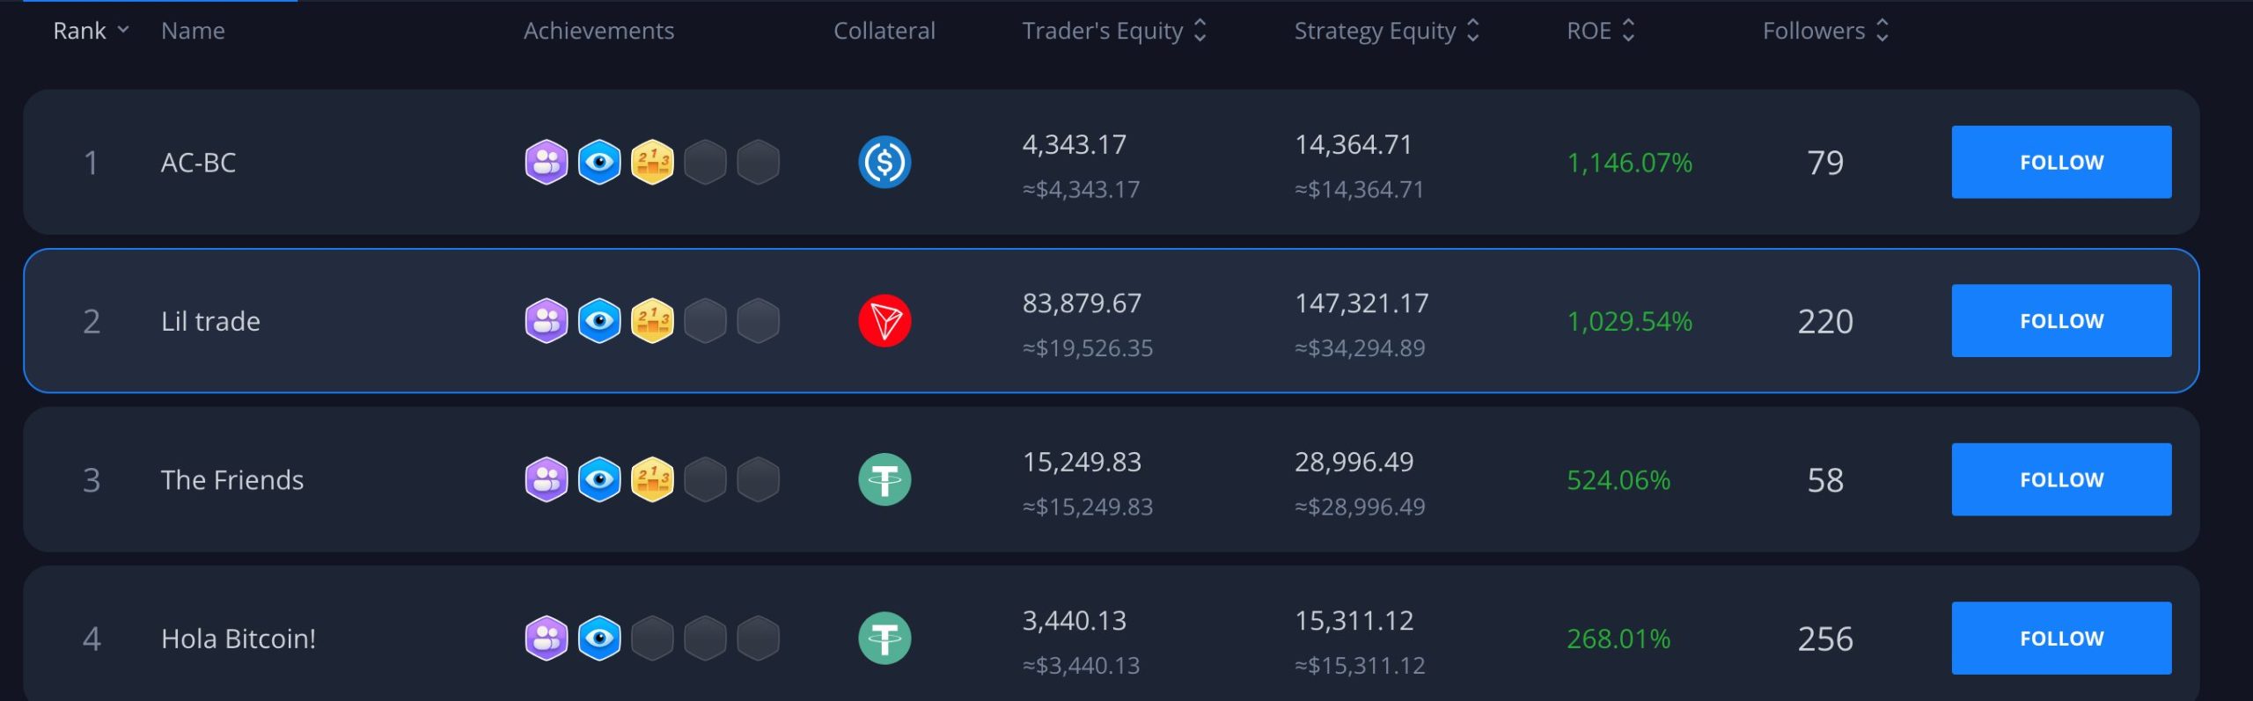Viewport: 2253px width, 701px height.
Task: Click Lil trade's blue eye achievement badge
Action: 599,321
